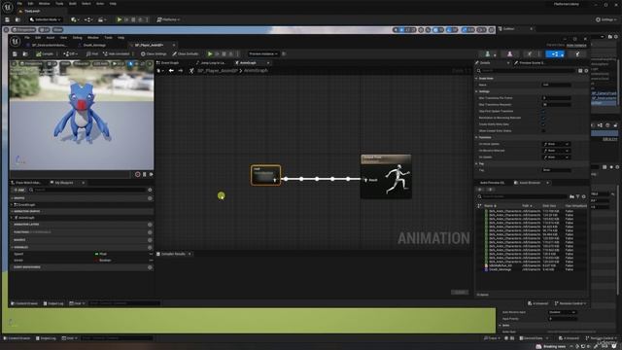This screenshot has width=622, height=350.
Task: Select the AnimGraph tab
Action: pyautogui.click(x=249, y=63)
